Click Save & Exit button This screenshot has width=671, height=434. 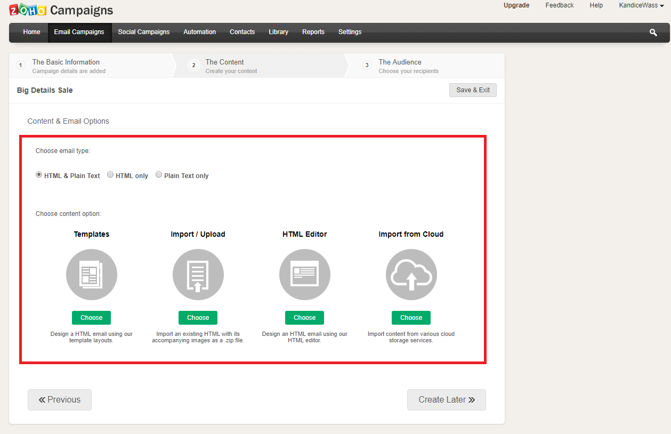tap(473, 90)
